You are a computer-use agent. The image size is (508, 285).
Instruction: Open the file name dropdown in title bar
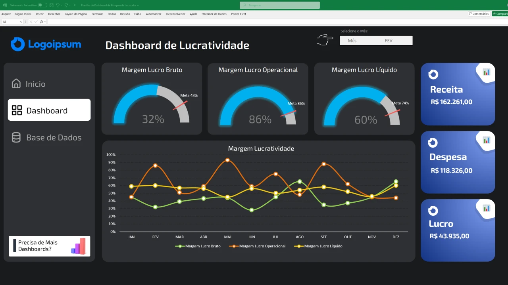[x=138, y=6]
